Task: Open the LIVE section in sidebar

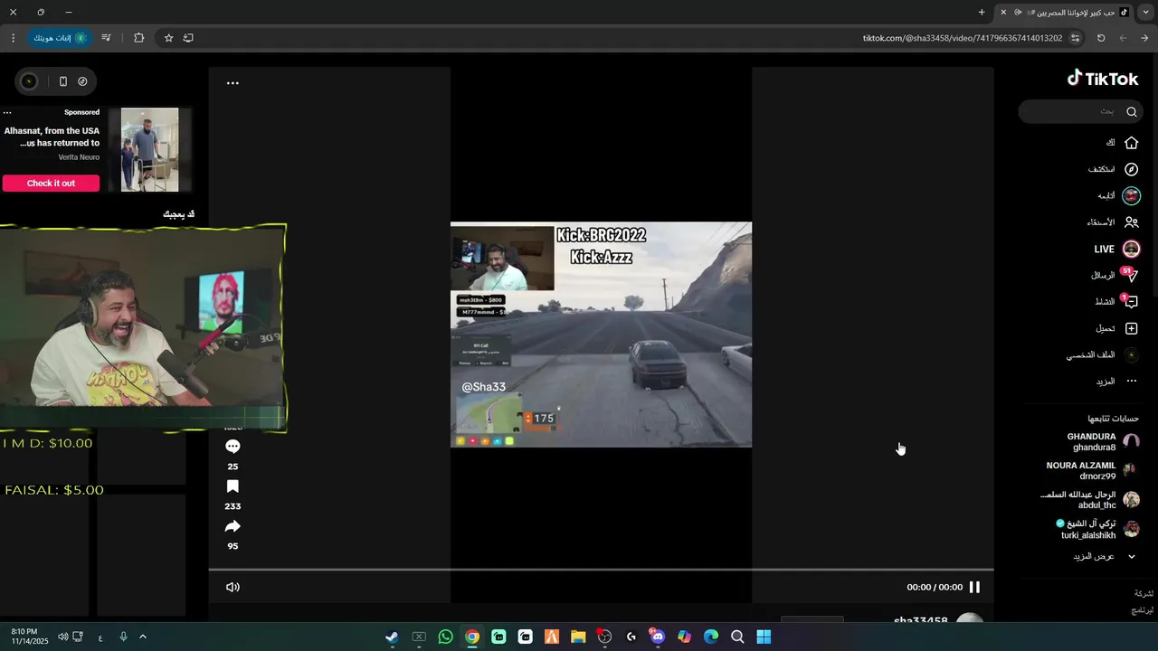Action: (x=1118, y=249)
